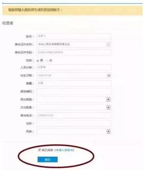This screenshot has width=145, height=171.
Task: Focus the empty 邮政编码 field
Action: 74,91
